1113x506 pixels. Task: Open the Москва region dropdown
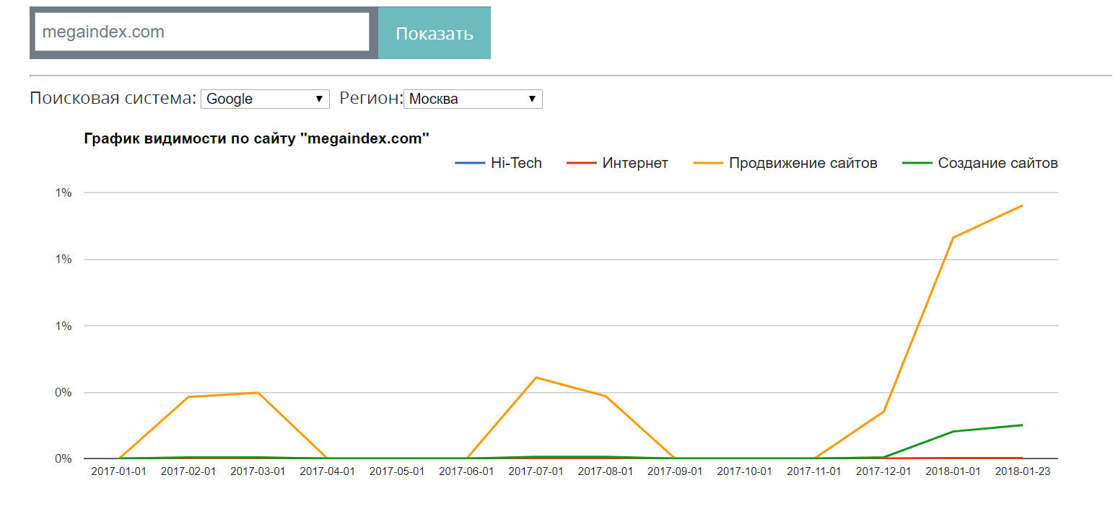(473, 99)
